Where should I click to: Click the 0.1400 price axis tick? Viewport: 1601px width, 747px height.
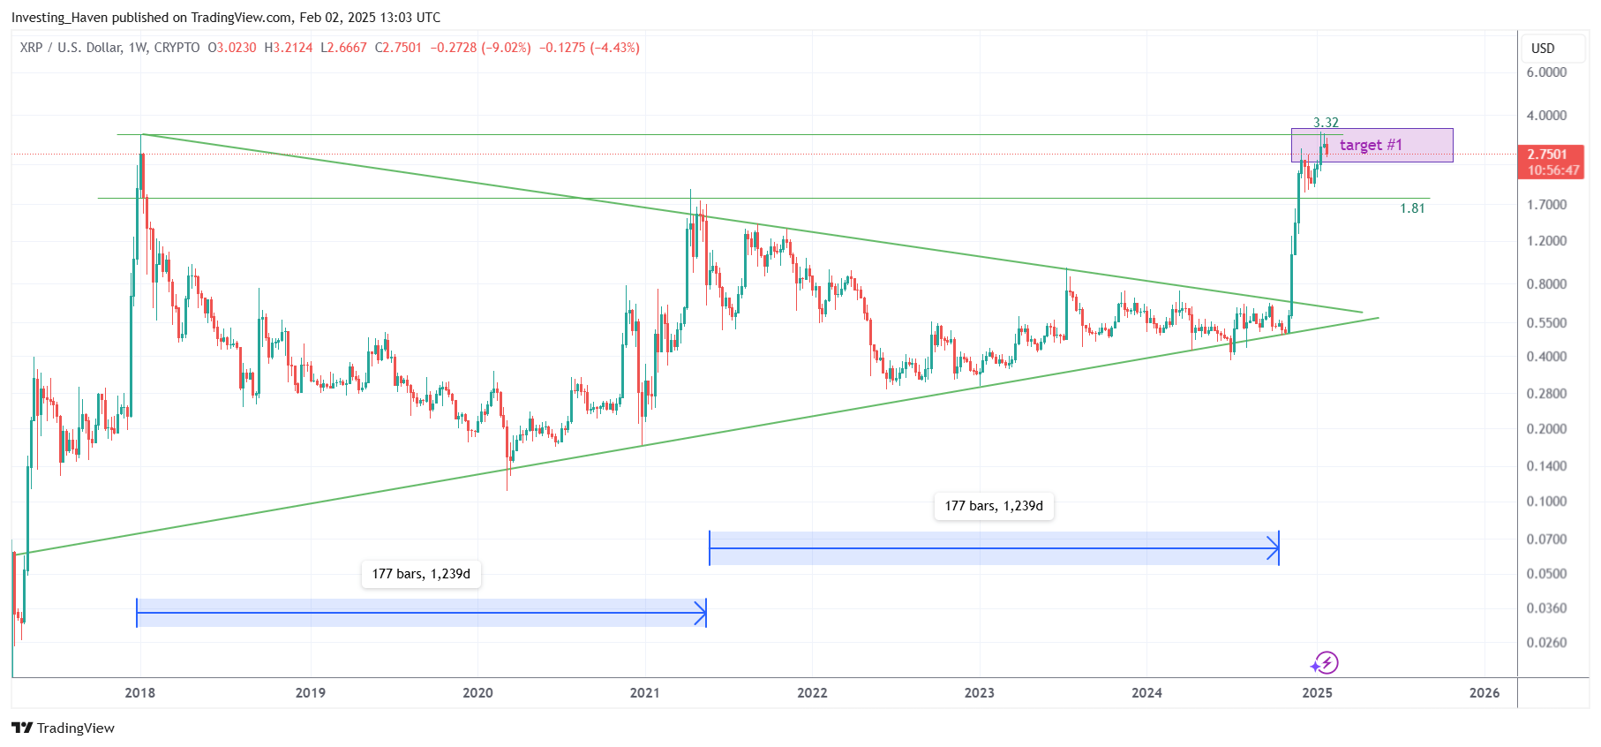tap(1546, 466)
